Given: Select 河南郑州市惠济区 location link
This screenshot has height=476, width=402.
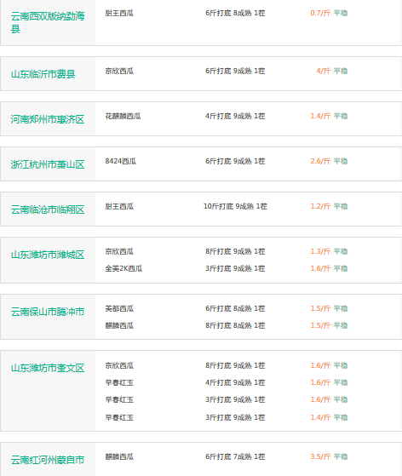Looking at the screenshot, I should point(48,119).
